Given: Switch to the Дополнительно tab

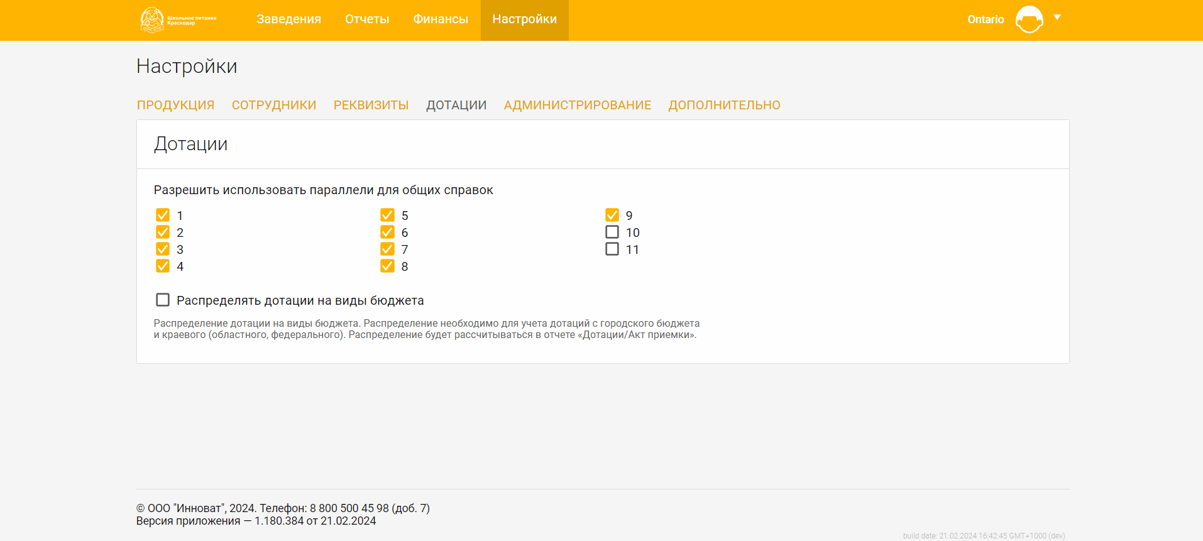Looking at the screenshot, I should coord(724,105).
